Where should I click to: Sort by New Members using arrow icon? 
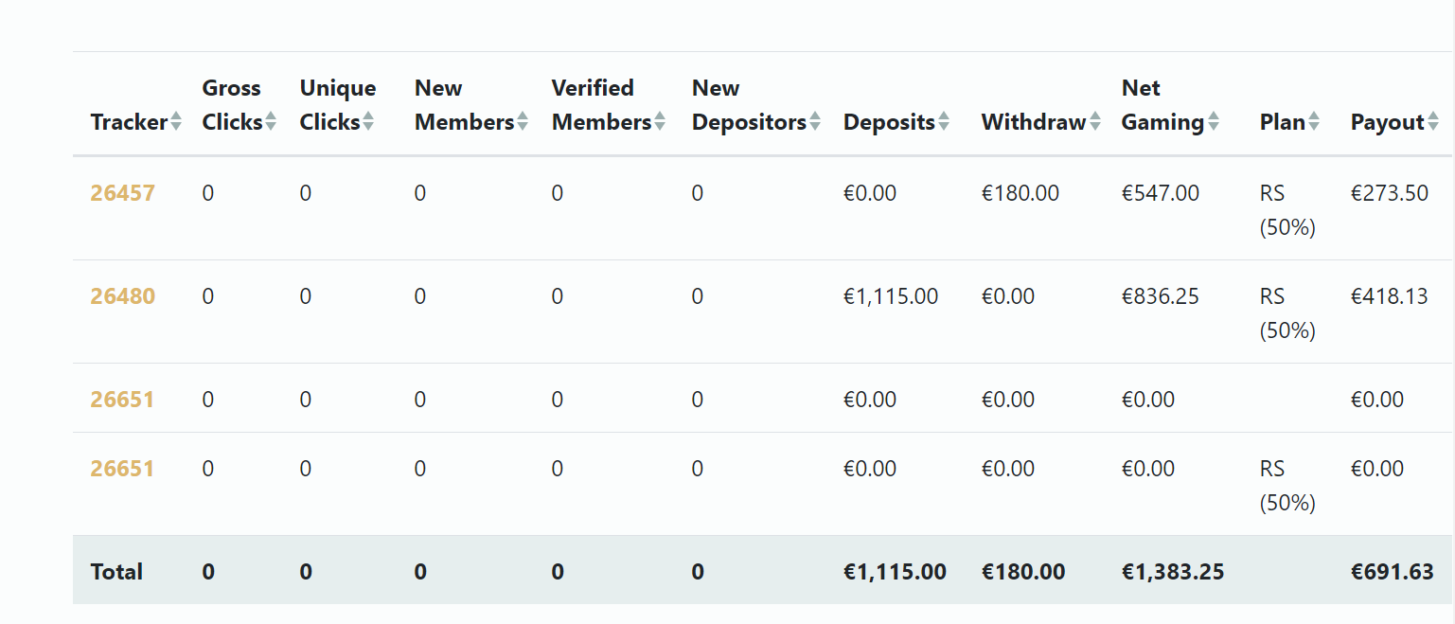(522, 122)
